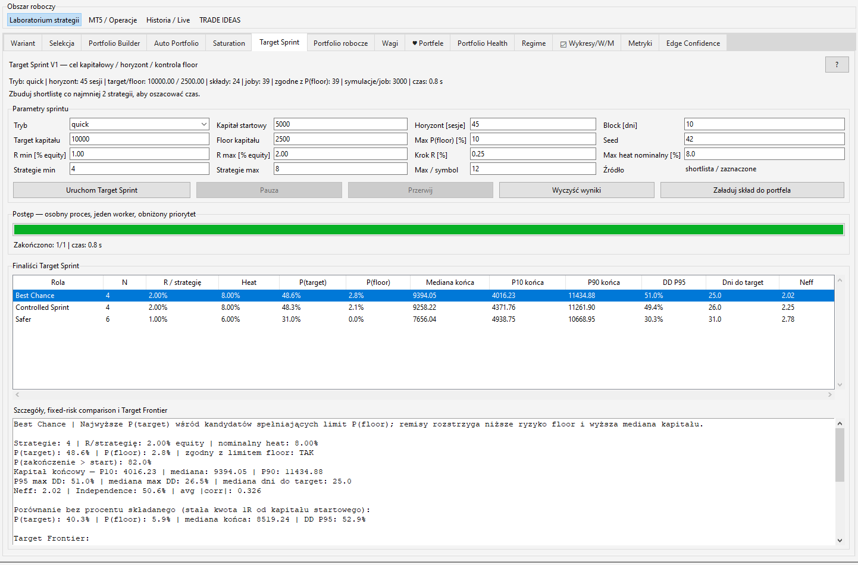The image size is (858, 565).
Task: Open the Tryb mode dropdown
Action: pyautogui.click(x=139, y=124)
